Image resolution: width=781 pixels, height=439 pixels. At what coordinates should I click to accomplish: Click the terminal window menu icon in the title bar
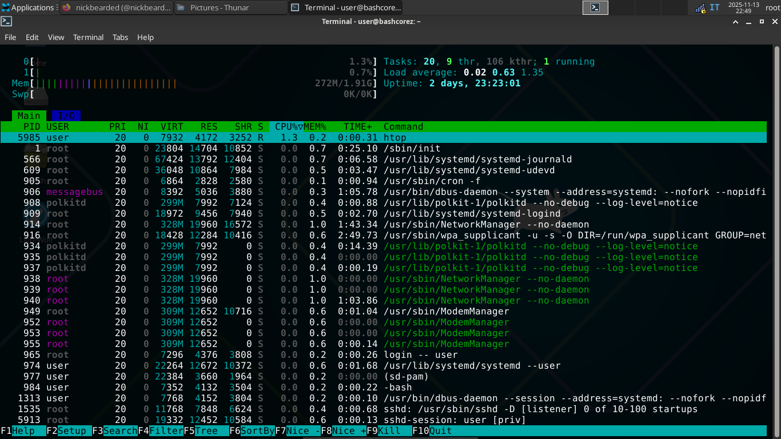6,21
